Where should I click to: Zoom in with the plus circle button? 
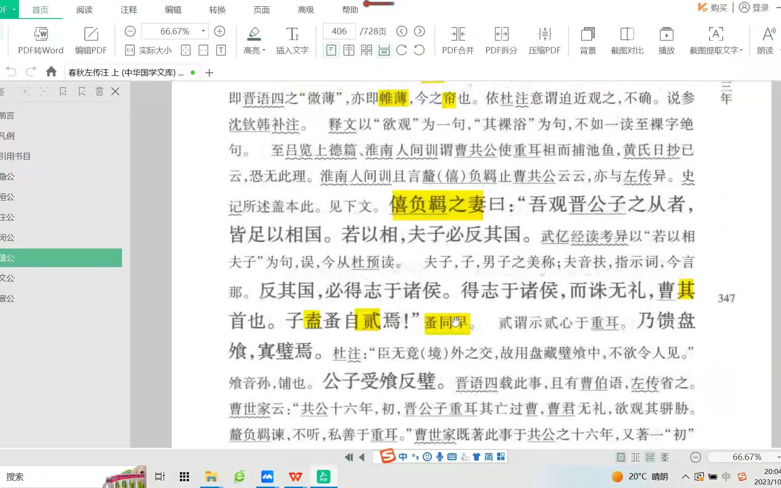coord(220,31)
